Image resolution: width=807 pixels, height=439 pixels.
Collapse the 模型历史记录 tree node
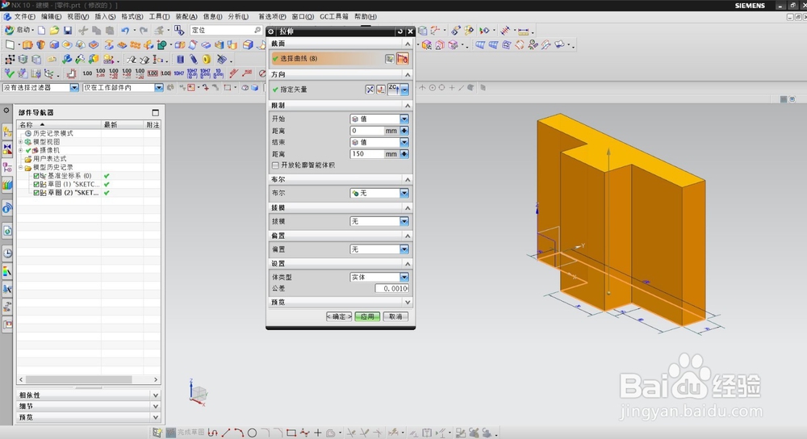tap(21, 167)
